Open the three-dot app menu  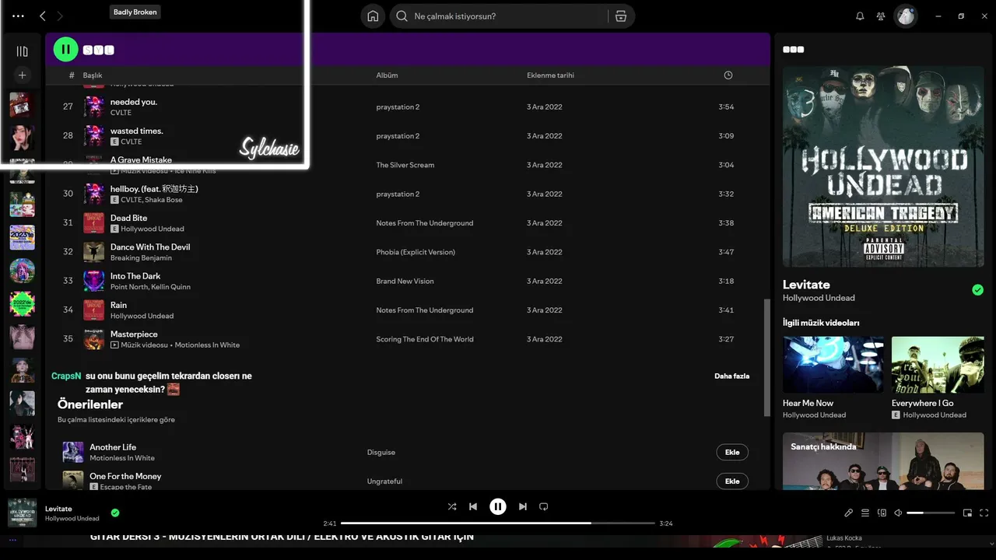[19, 16]
